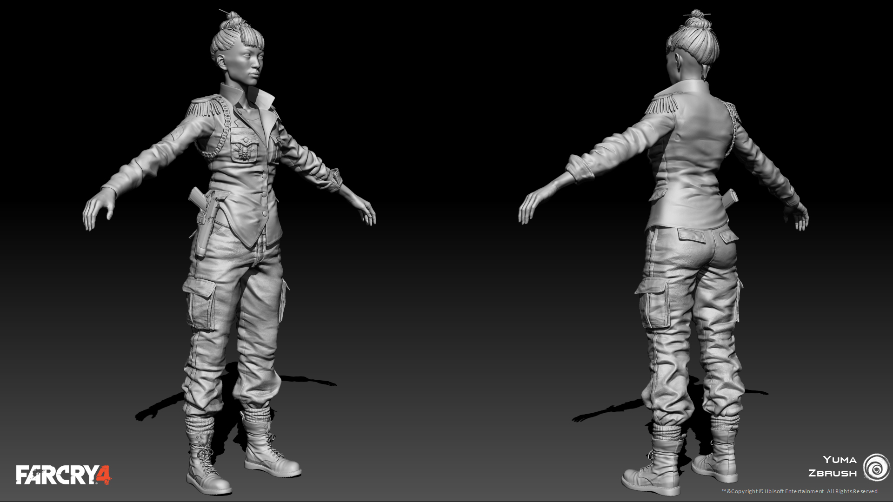Click the Ubisoft swirl logo
Viewport: 893px width, 502px height.
point(876,467)
